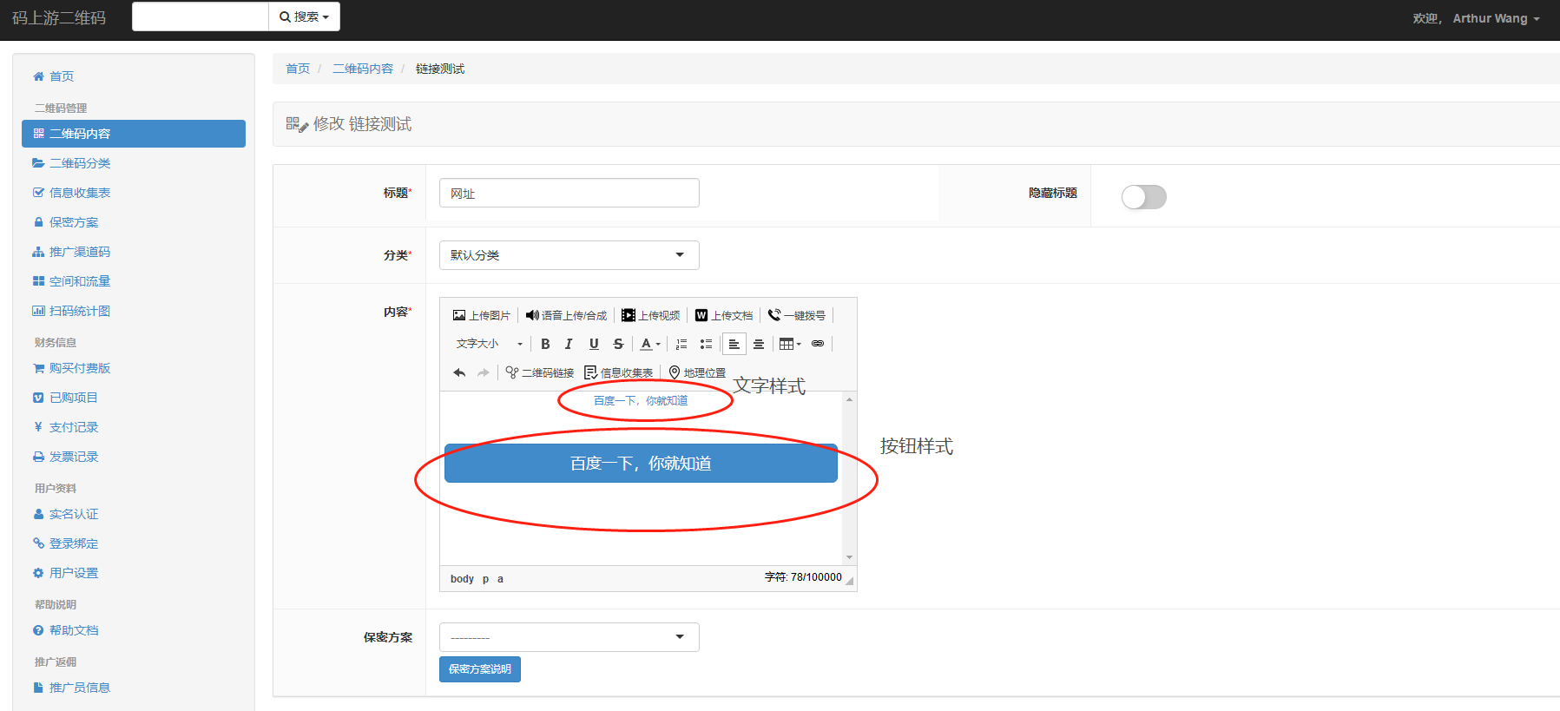1560x711 pixels.
Task: Click the 地理位置 location icon
Action: (x=696, y=372)
